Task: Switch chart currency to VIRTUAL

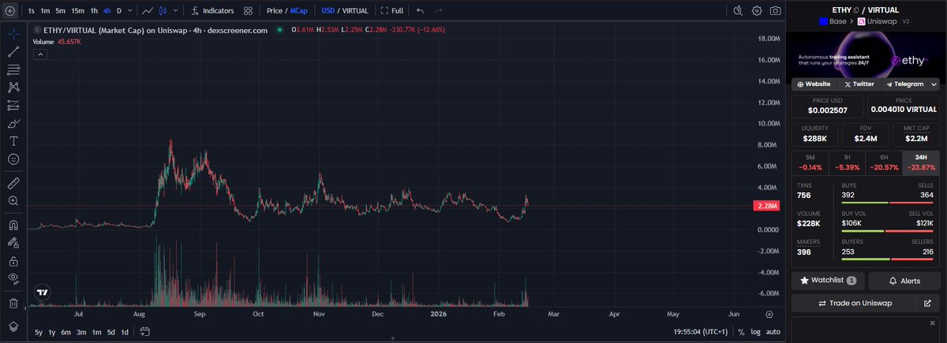Action: (354, 11)
